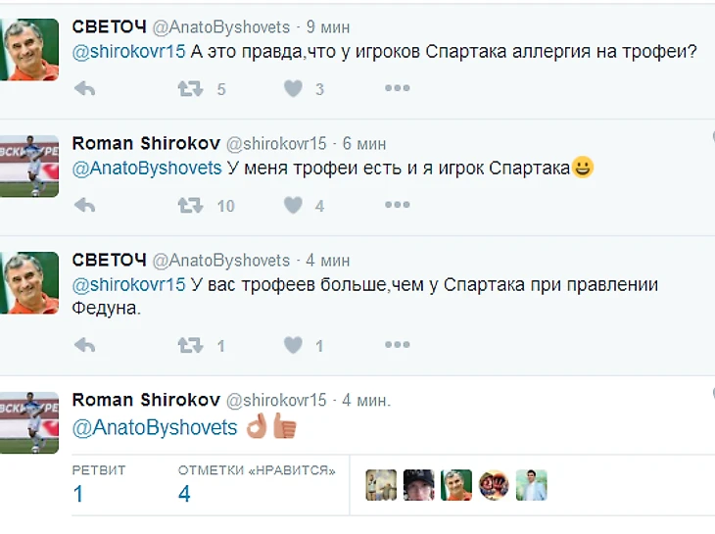Image resolution: width=715 pixels, height=534 pixels.
Task: Open more options on the Федуна tweet
Action: tap(398, 345)
